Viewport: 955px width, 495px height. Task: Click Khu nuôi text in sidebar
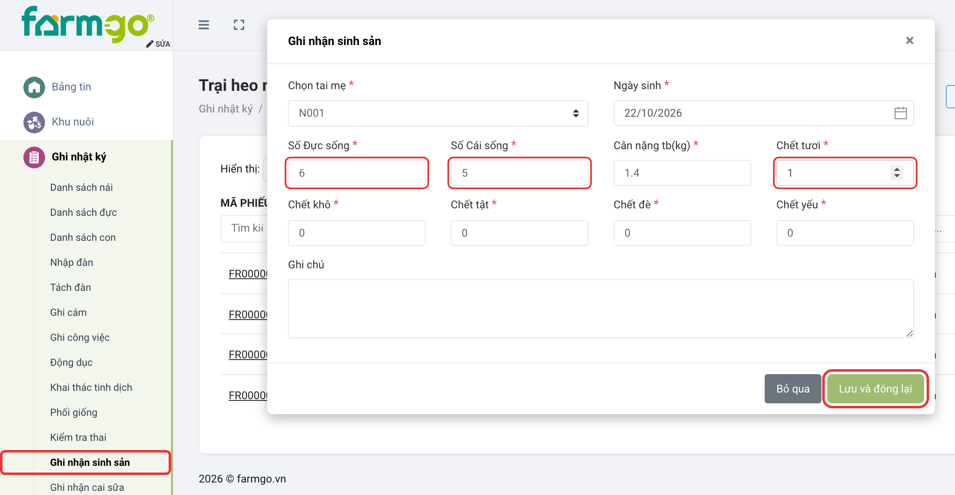point(73,122)
